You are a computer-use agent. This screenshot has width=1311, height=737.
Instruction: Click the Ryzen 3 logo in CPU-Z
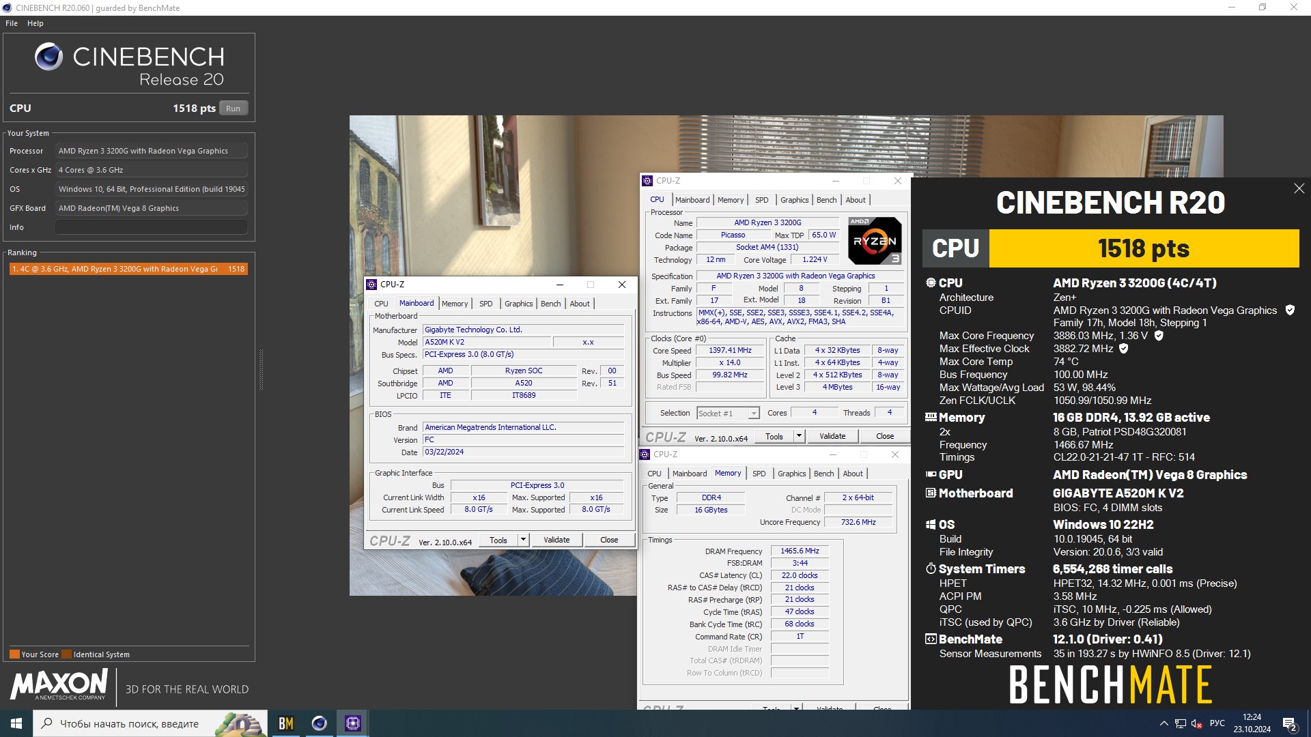click(875, 240)
